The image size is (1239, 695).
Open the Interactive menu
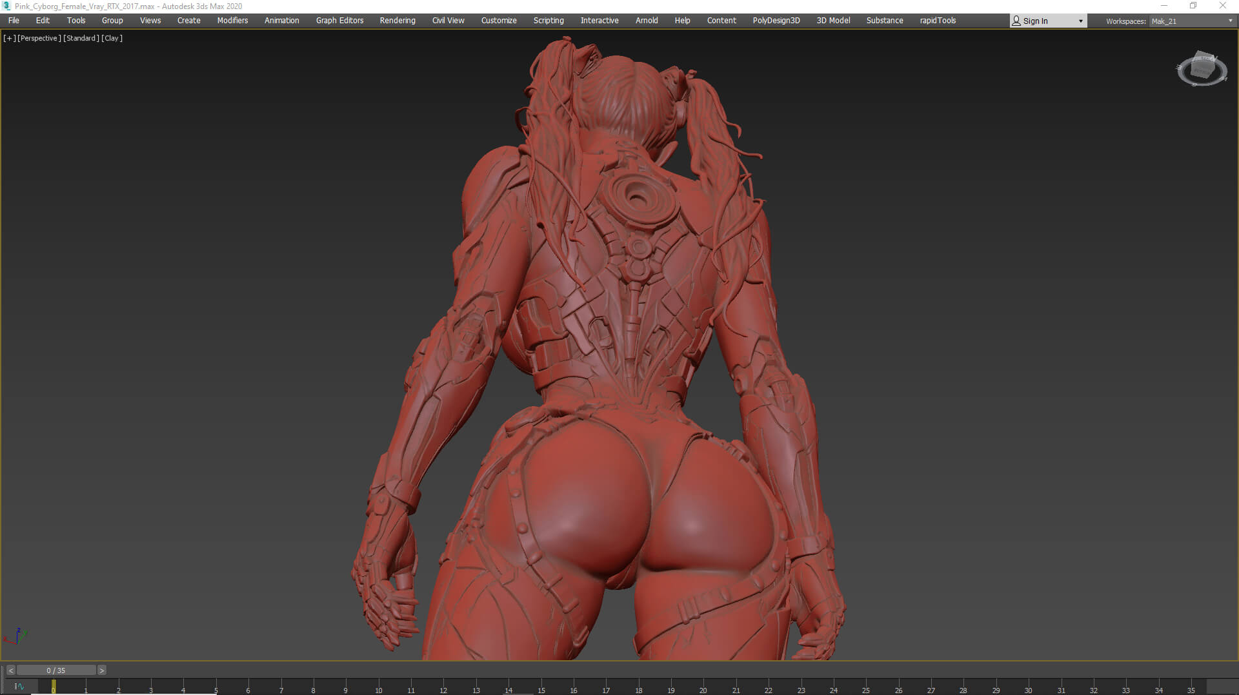[x=599, y=21]
